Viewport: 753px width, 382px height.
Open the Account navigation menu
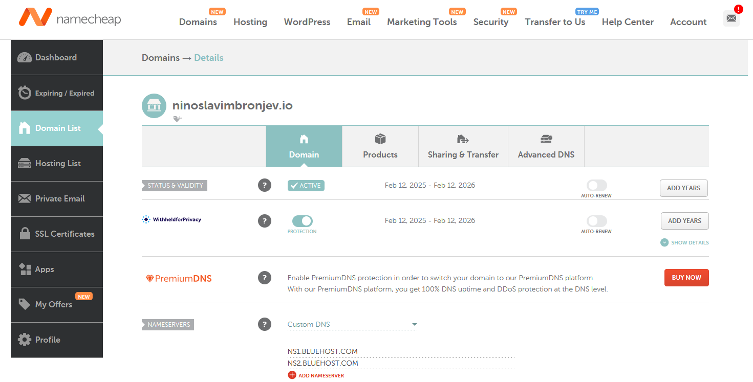[x=688, y=22]
